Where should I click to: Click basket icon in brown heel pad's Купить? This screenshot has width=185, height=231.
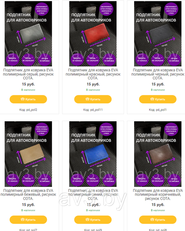(x=152, y=219)
